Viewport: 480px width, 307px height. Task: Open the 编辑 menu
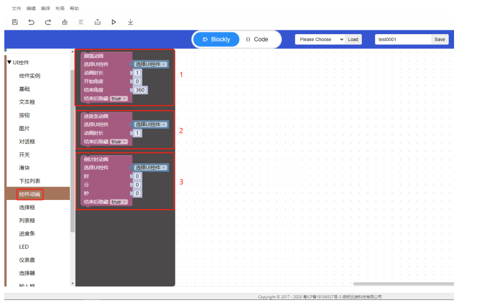coord(31,8)
